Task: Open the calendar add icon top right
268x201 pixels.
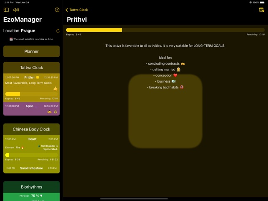Action: pos(261,10)
